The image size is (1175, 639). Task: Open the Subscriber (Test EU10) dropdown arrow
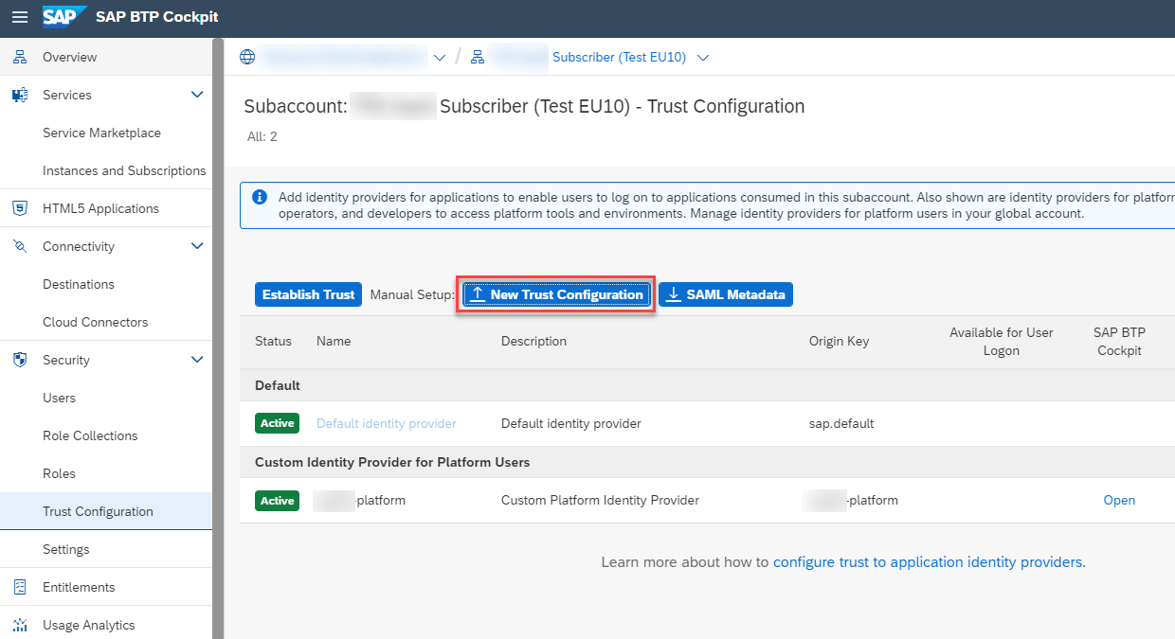click(x=703, y=58)
